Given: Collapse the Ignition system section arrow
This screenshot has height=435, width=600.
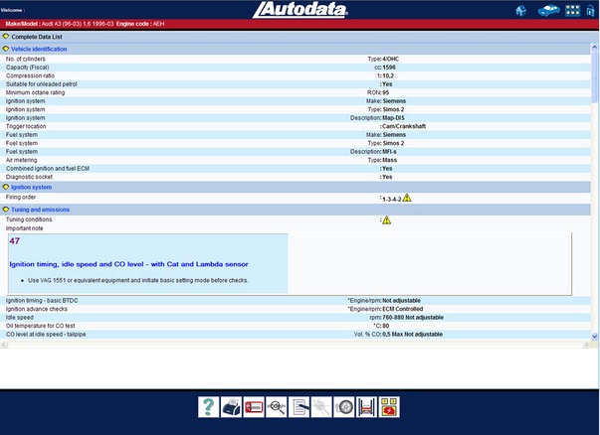Looking at the screenshot, I should 5,187.
